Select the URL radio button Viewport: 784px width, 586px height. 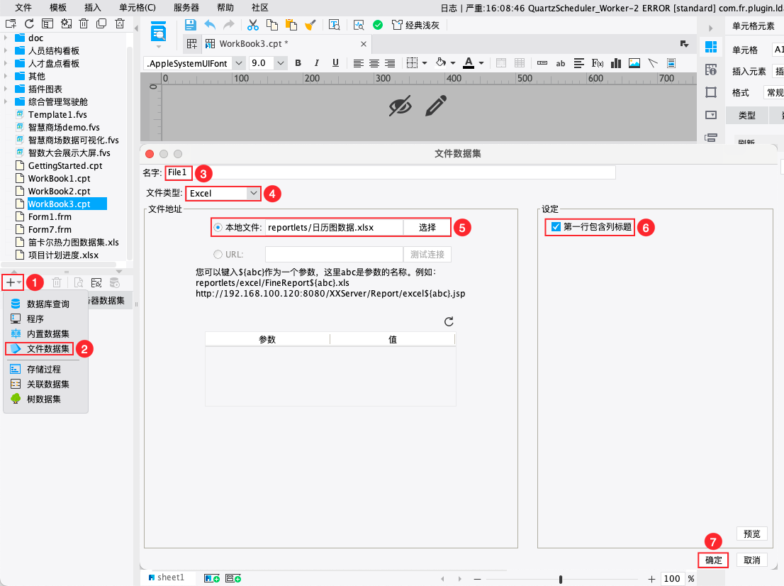218,254
